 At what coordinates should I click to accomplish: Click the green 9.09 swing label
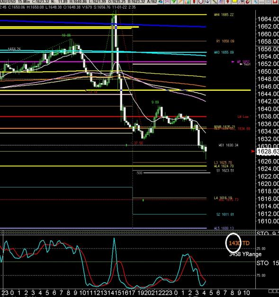click(155, 102)
